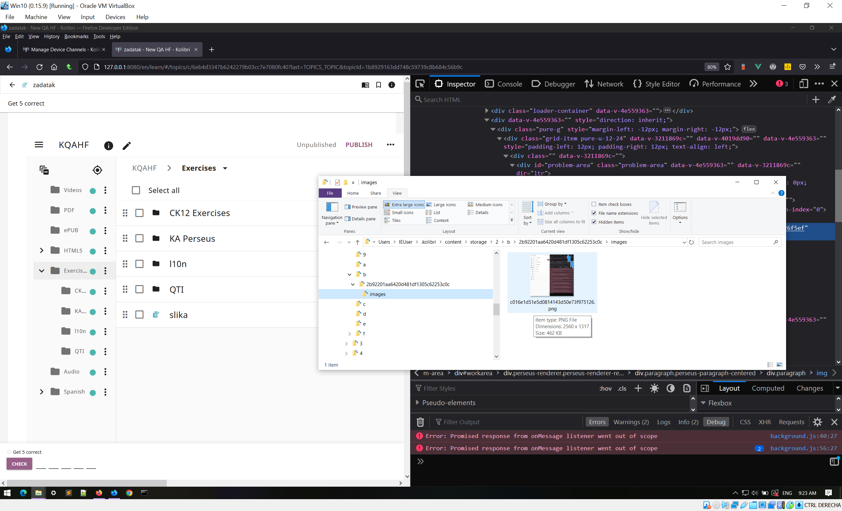Click the eyedropper icon in the HTML search bar
The image size is (842, 511).
[832, 99]
